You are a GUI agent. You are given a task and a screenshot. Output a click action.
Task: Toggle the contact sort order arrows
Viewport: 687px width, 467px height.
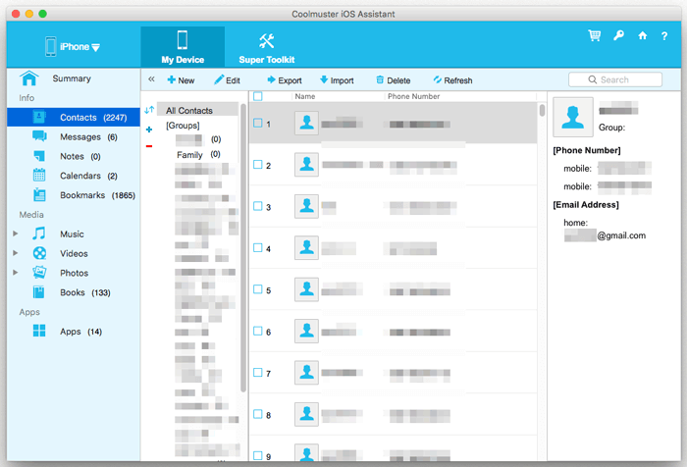[x=149, y=110]
